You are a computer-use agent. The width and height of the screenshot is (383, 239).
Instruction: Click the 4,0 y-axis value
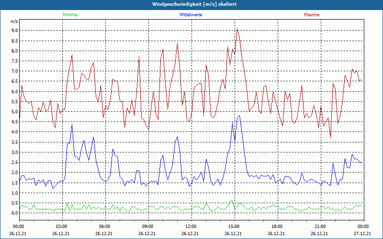tap(15, 132)
